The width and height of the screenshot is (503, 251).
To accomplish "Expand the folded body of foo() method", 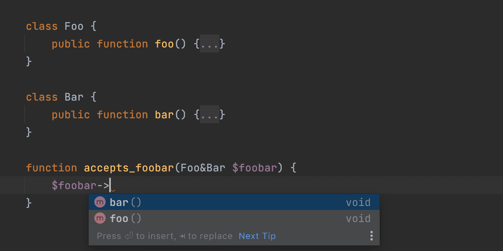I will click(210, 43).
